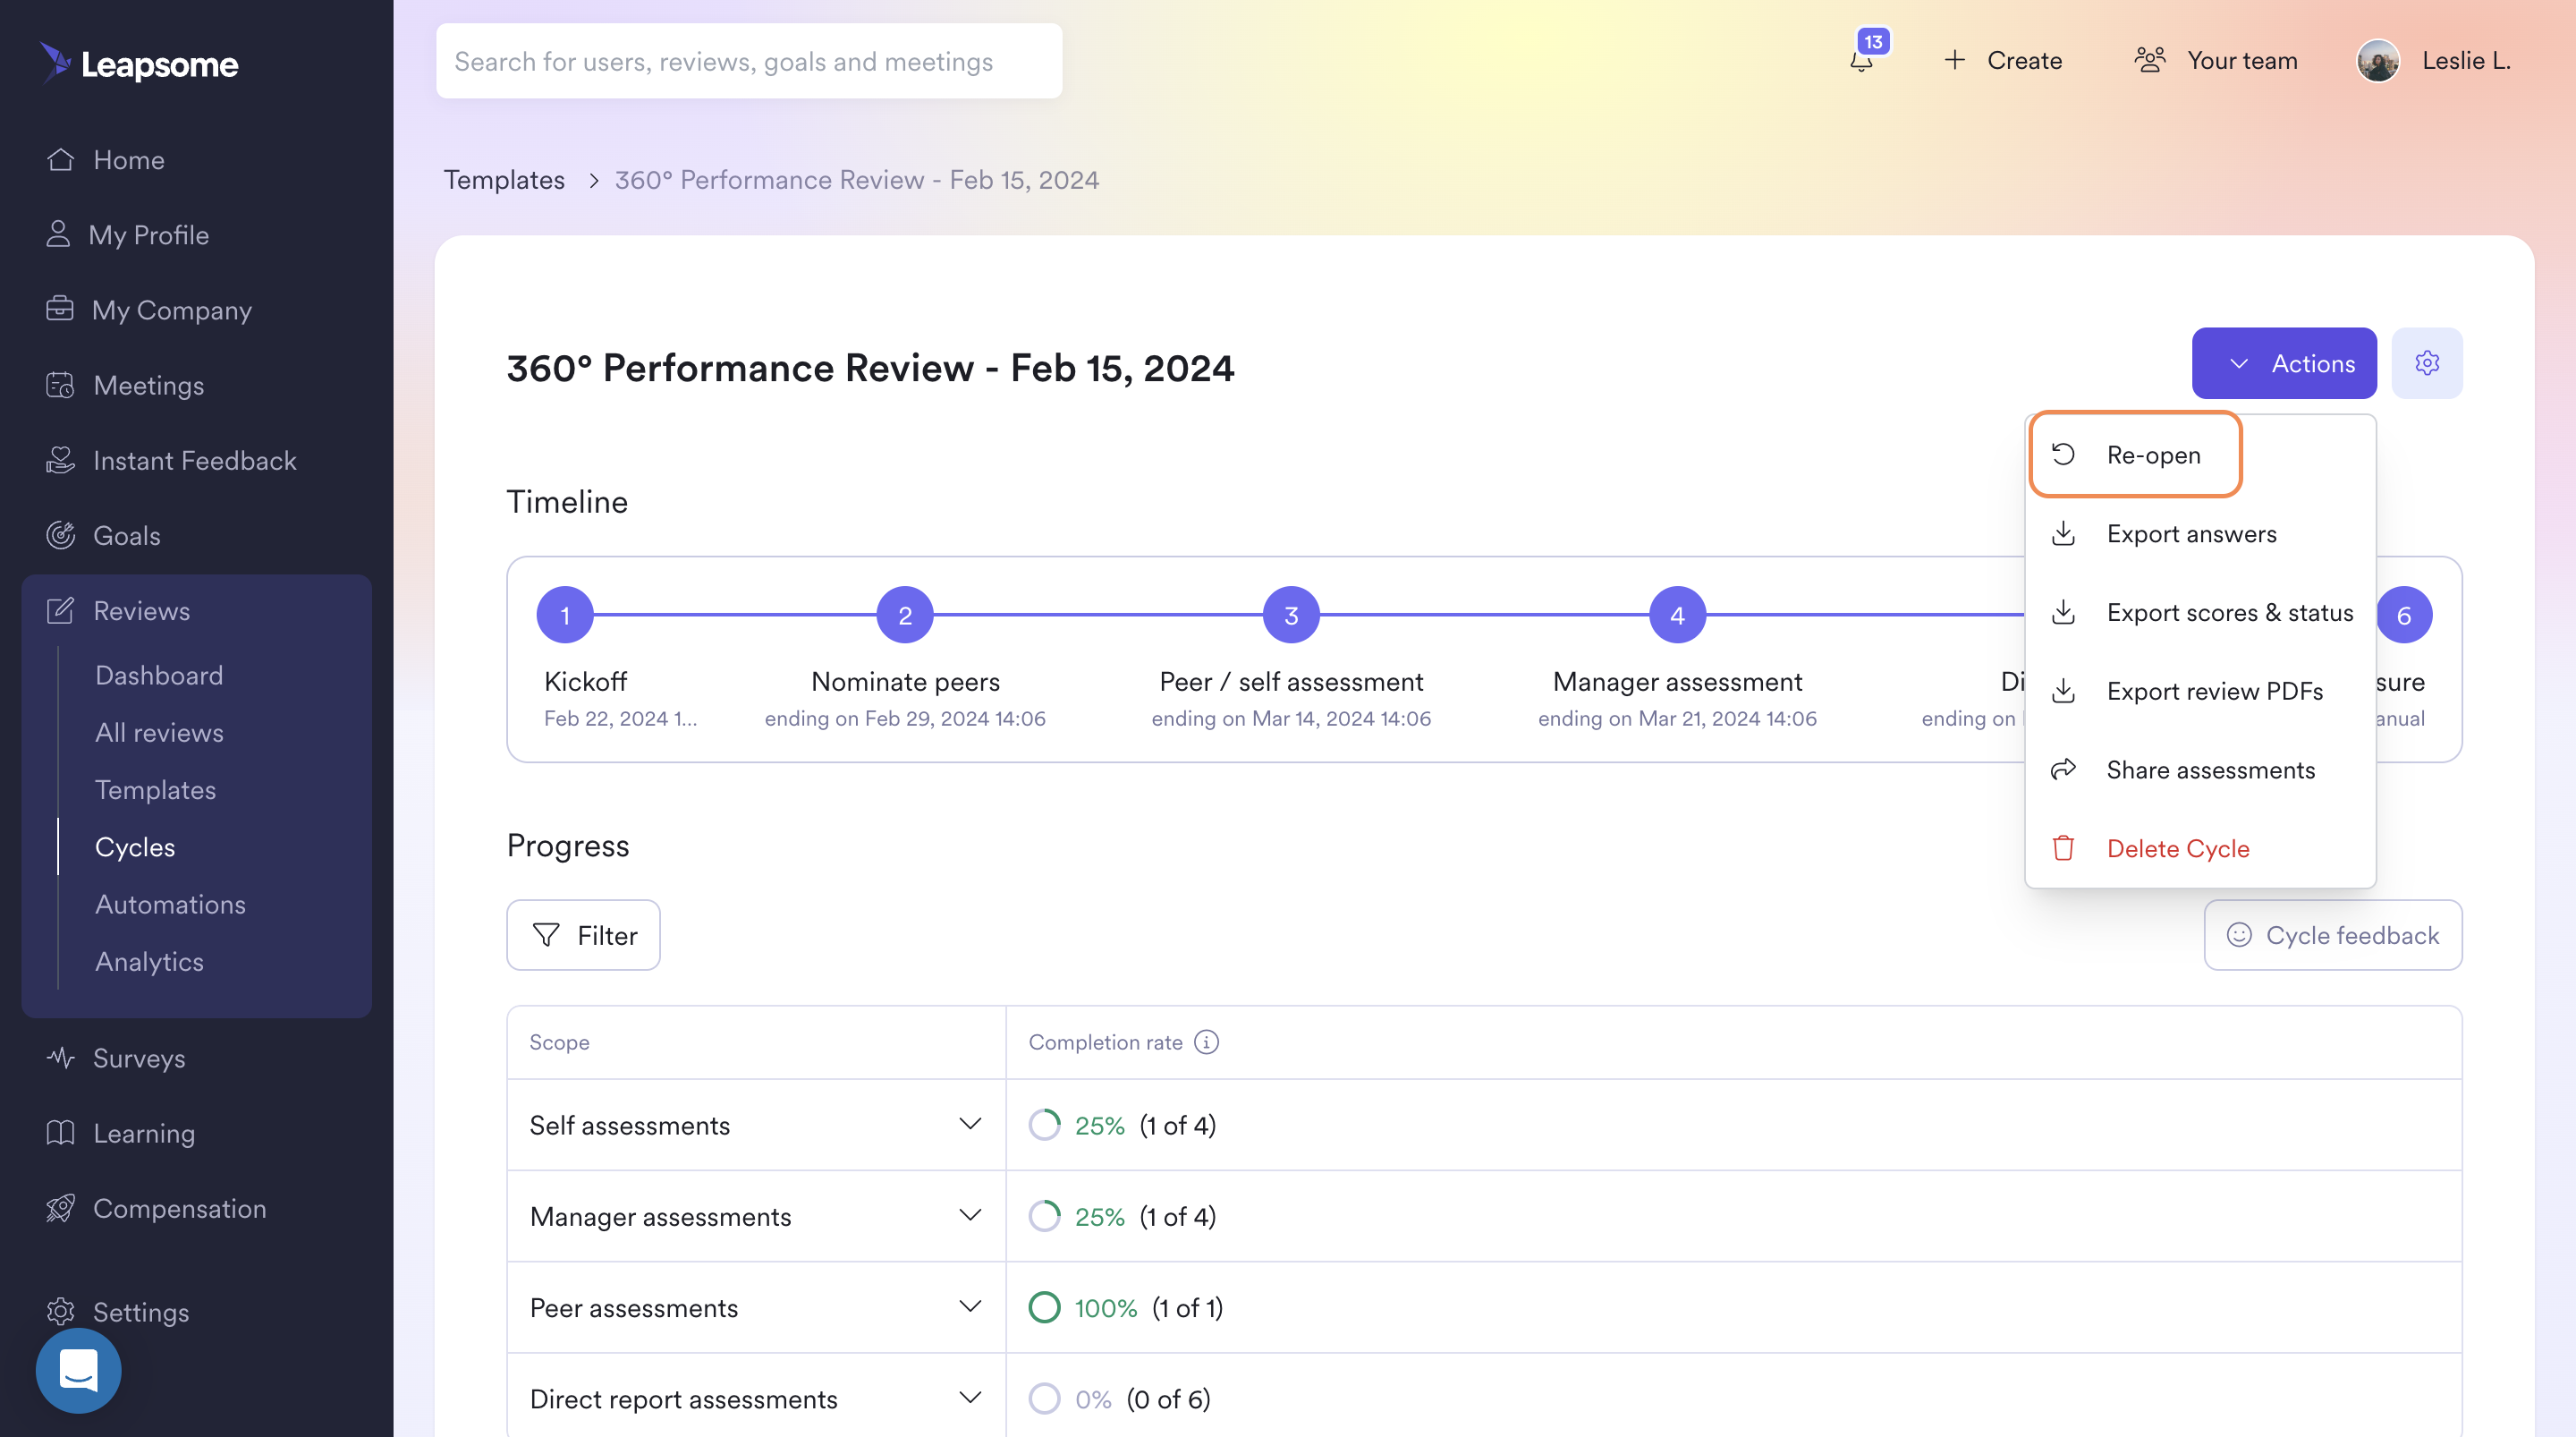The width and height of the screenshot is (2576, 1437).
Task: Open cycle settings gear button
Action: (2427, 362)
